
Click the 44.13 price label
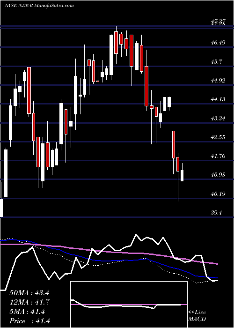[x=218, y=99]
